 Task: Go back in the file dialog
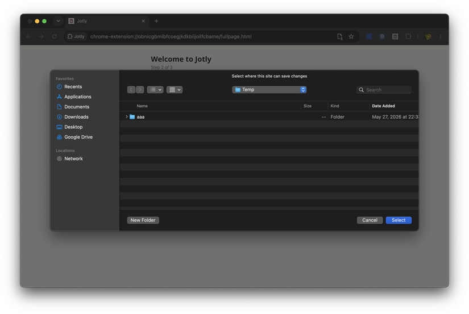pyautogui.click(x=131, y=90)
